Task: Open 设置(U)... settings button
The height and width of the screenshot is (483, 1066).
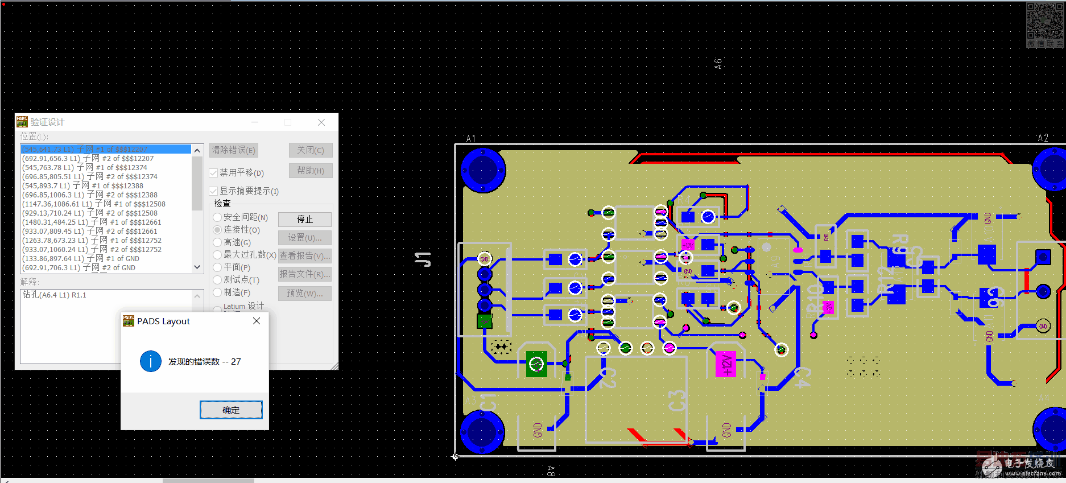Action: click(x=305, y=238)
